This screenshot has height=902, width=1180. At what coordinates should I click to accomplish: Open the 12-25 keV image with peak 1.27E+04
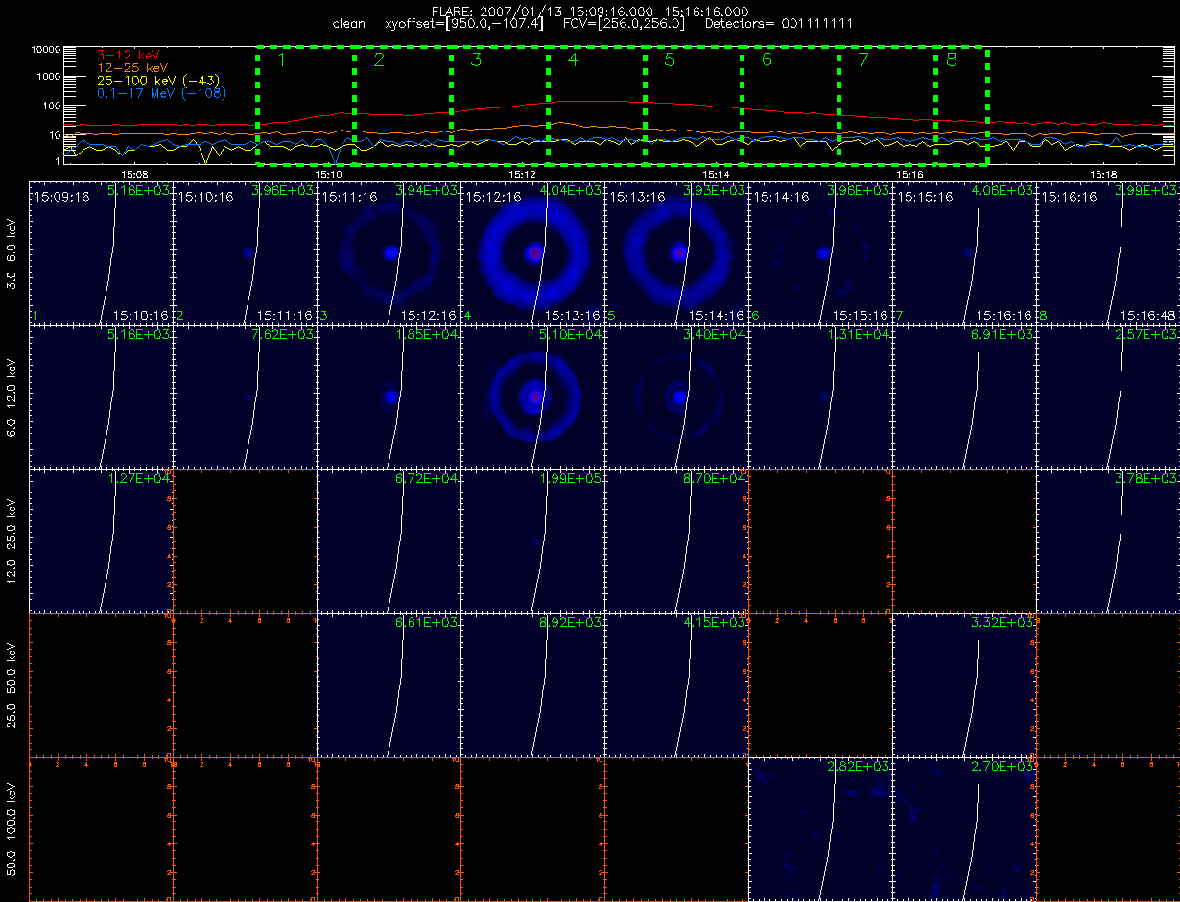point(102,540)
